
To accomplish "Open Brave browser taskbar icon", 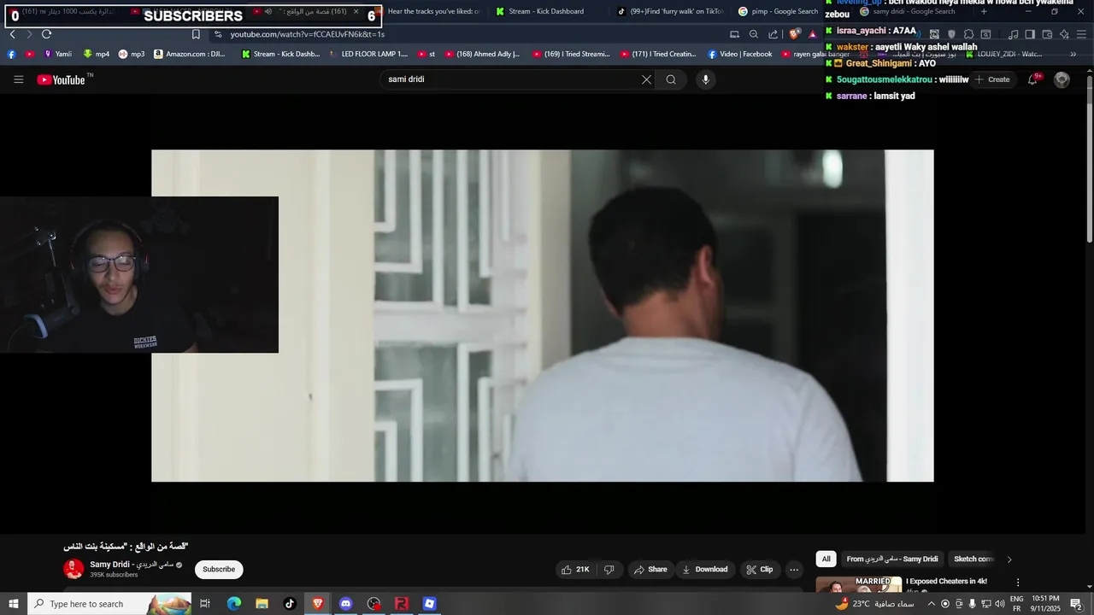I will [x=318, y=604].
